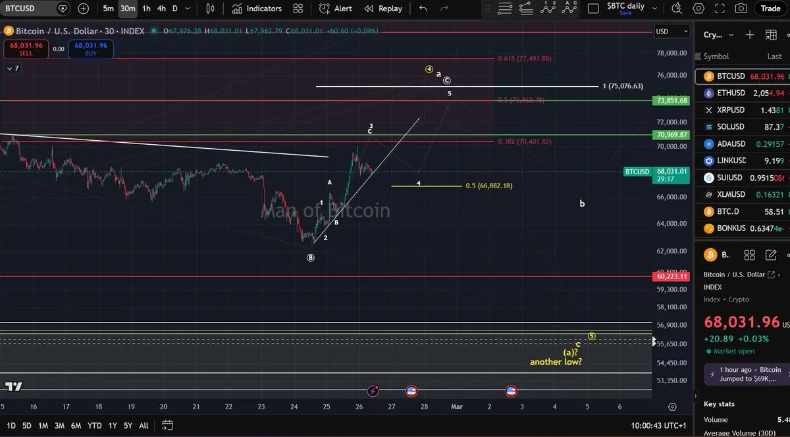The width and height of the screenshot is (790, 437).
Task: Switch chart to the 1h interval
Action: tap(146, 9)
